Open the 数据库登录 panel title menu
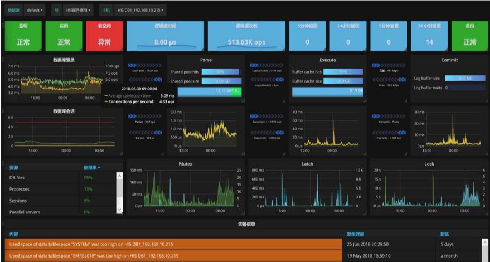The width and height of the screenshot is (490, 262). click(x=64, y=60)
